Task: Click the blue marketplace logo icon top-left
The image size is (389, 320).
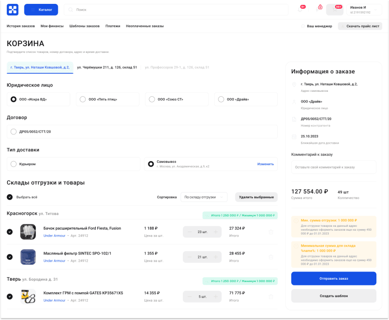Action: pyautogui.click(x=12, y=9)
